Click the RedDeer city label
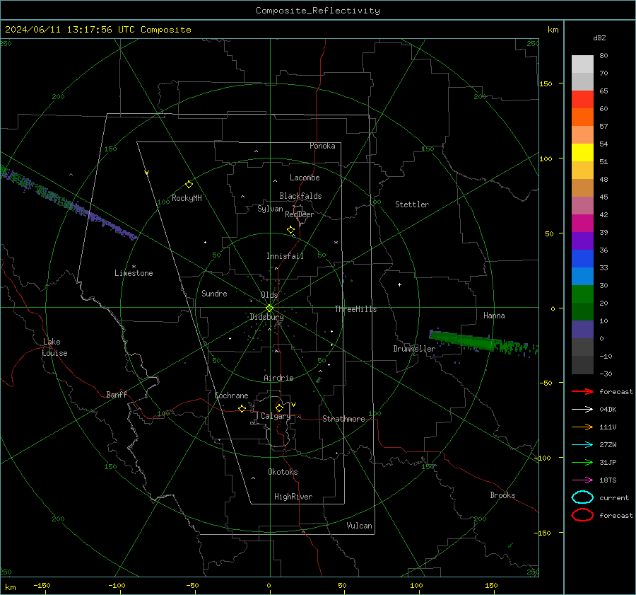Image resolution: width=636 pixels, height=595 pixels. [300, 214]
